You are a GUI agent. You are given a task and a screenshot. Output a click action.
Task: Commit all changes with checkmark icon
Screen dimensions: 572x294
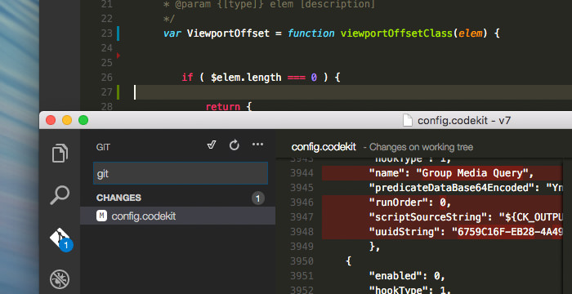(x=212, y=145)
